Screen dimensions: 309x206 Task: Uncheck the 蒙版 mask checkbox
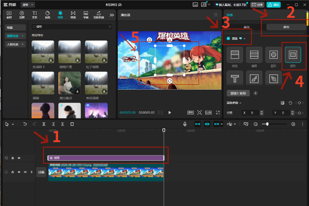click(x=229, y=38)
